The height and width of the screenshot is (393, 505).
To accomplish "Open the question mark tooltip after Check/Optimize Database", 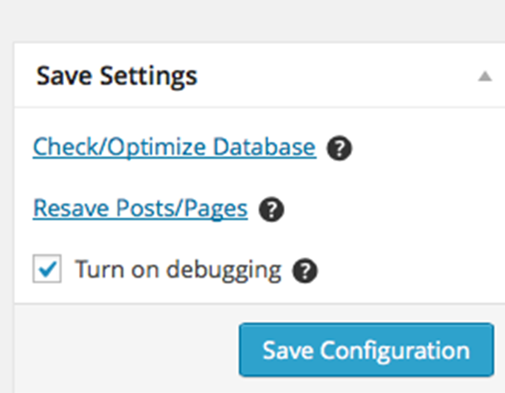I will 339,148.
